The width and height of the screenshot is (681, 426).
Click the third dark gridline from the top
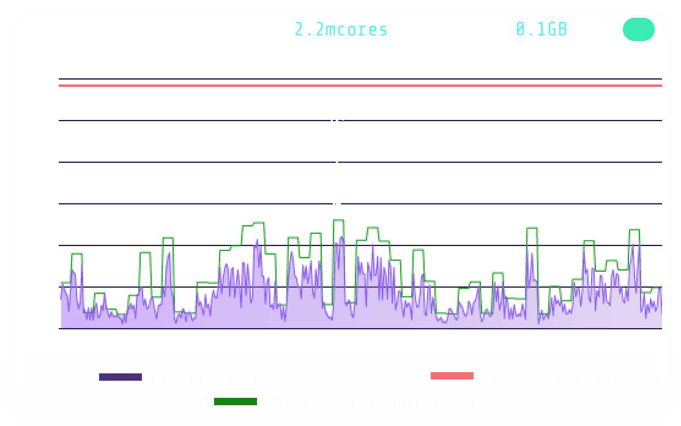point(360,162)
